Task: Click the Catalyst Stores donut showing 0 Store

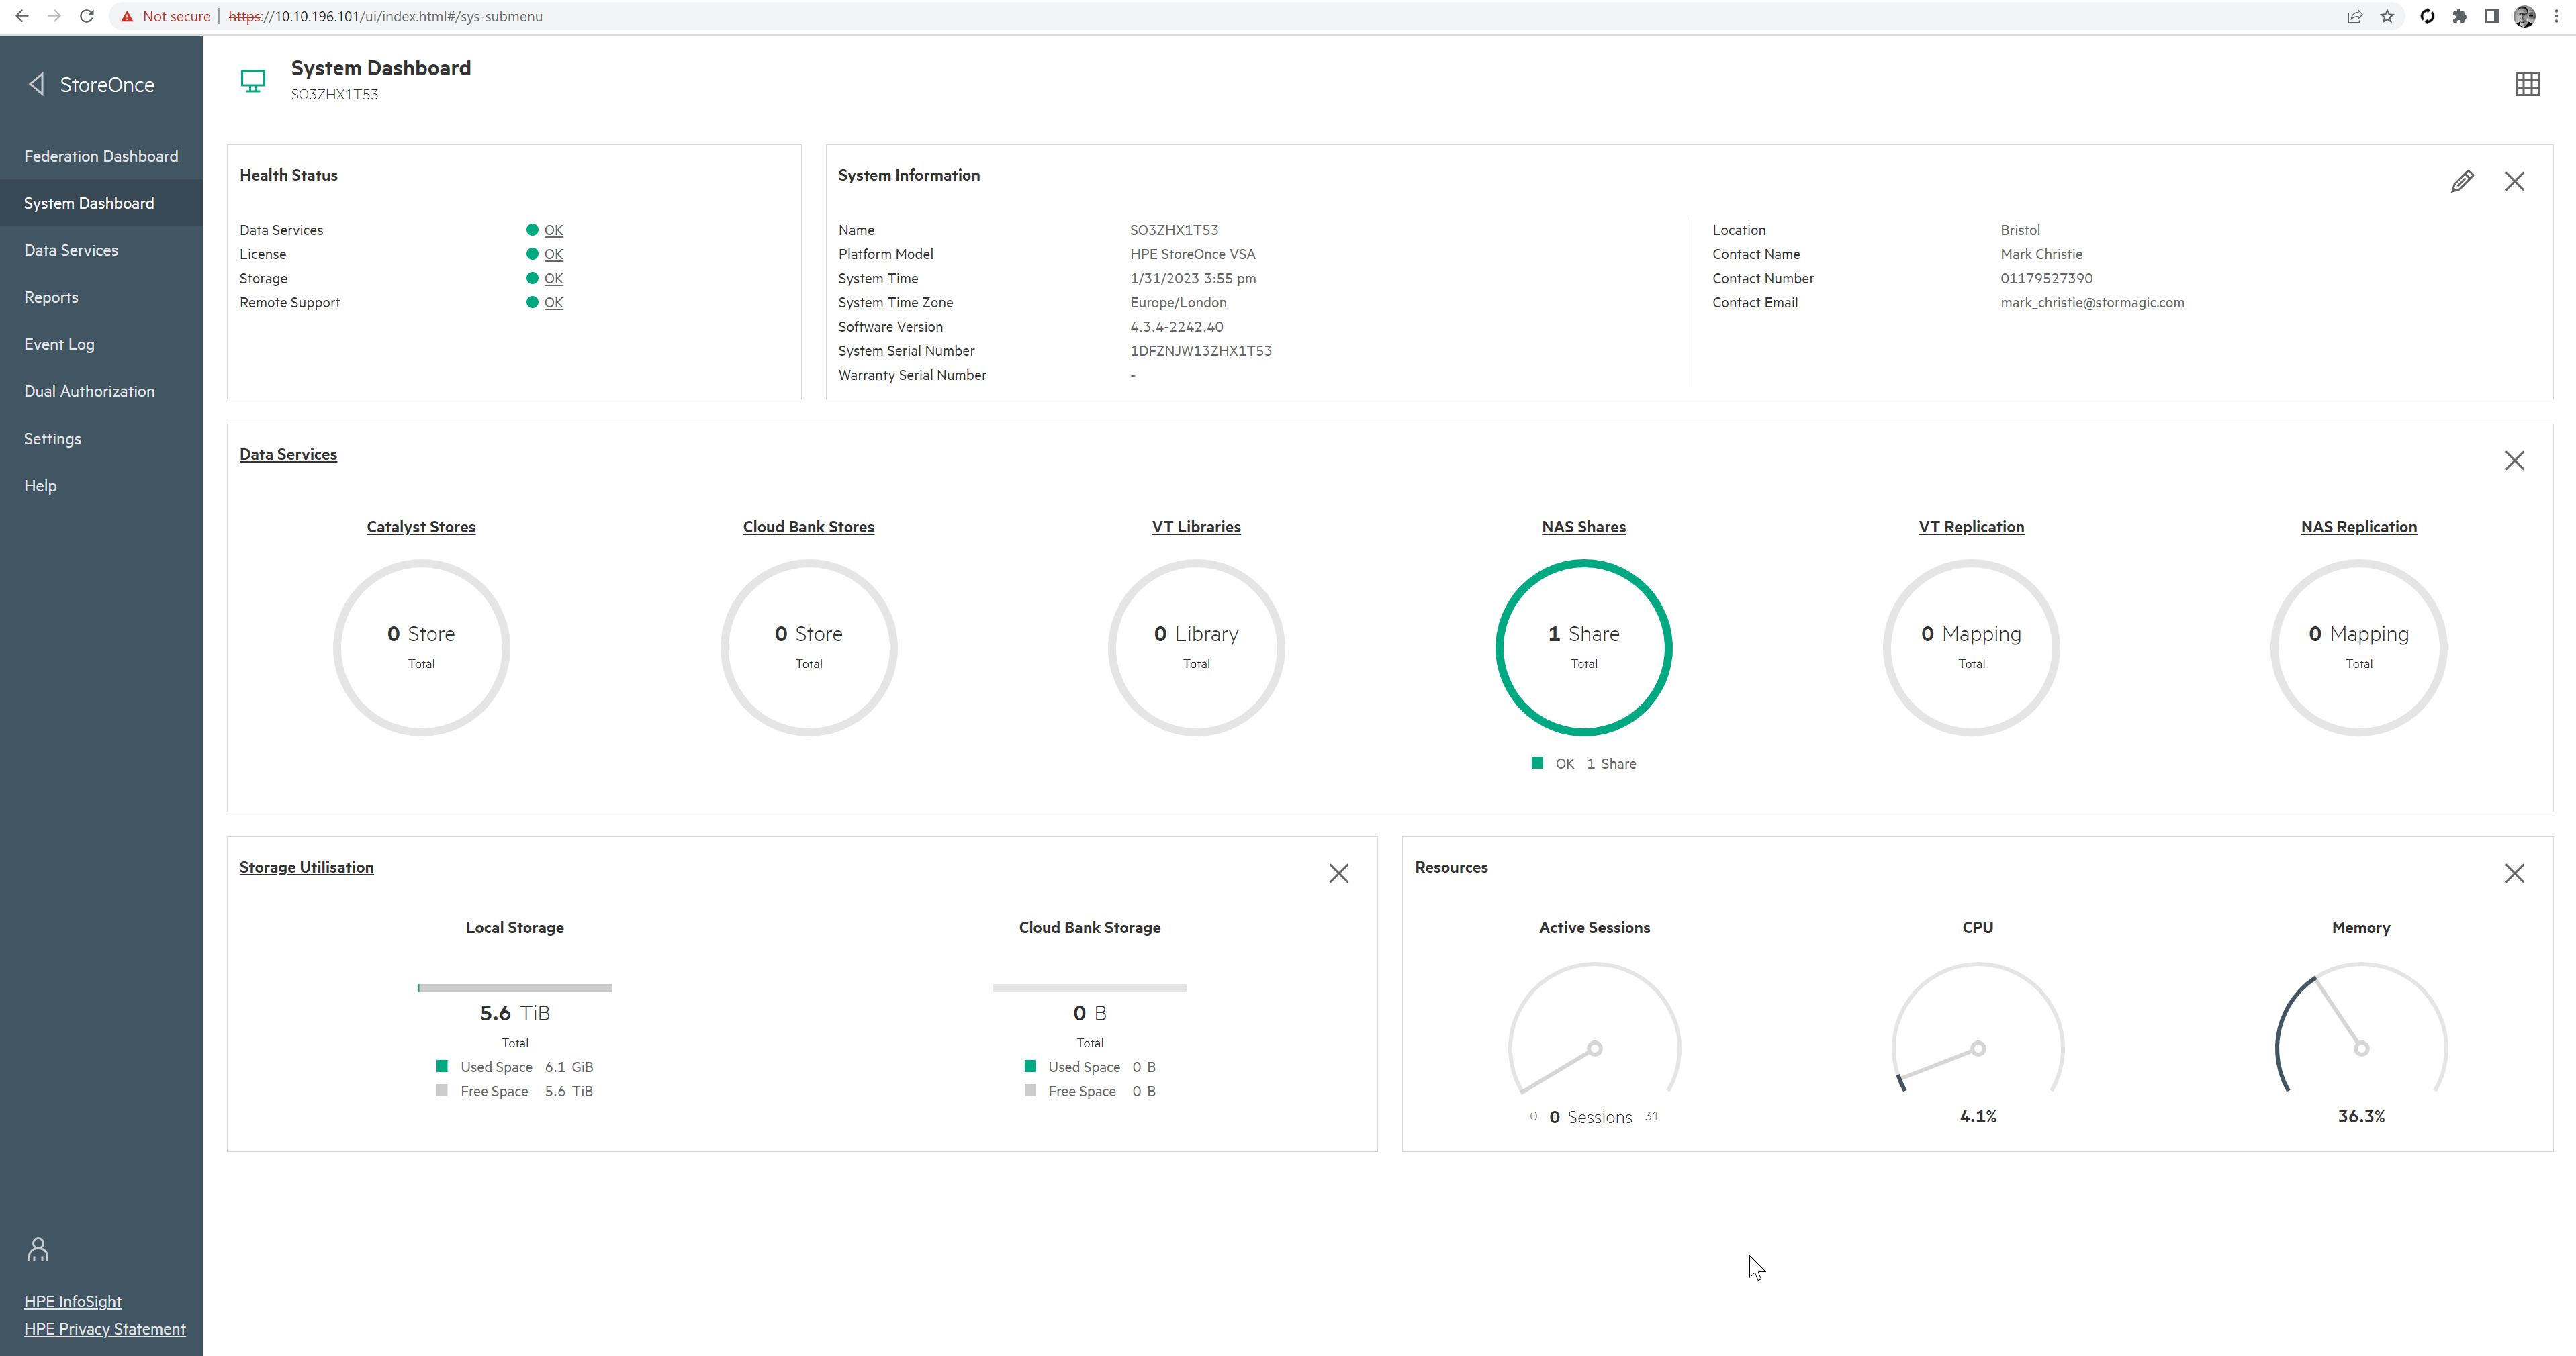Action: click(x=421, y=647)
